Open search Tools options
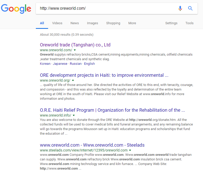Image resolution: width=203 pixels, height=178 pixels. tap(189, 23)
